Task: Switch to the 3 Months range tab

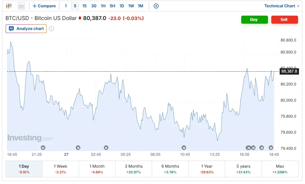Action: pos(133,169)
